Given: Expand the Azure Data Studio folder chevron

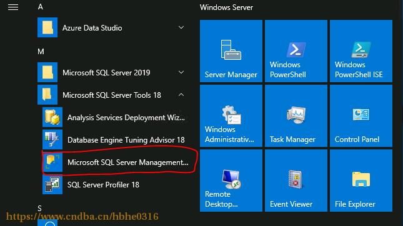Looking at the screenshot, I should point(181,27).
